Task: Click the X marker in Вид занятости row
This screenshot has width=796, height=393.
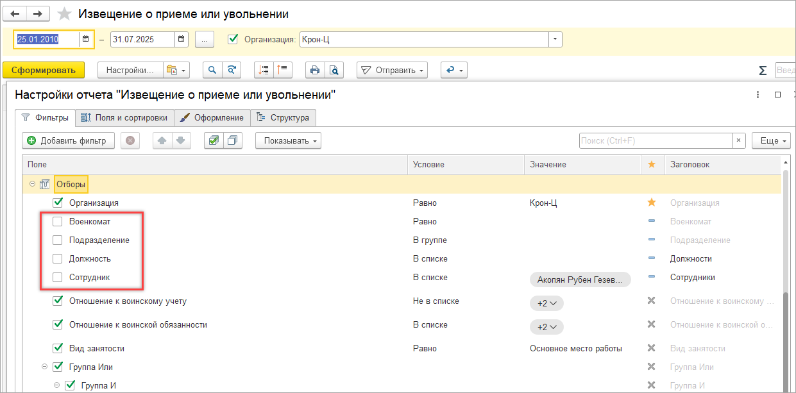Action: point(652,348)
